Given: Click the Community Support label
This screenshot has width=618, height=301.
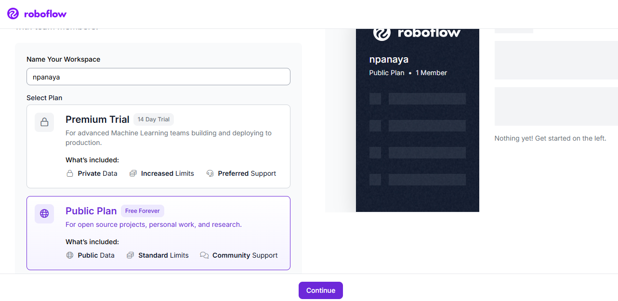Looking at the screenshot, I should 245,255.
